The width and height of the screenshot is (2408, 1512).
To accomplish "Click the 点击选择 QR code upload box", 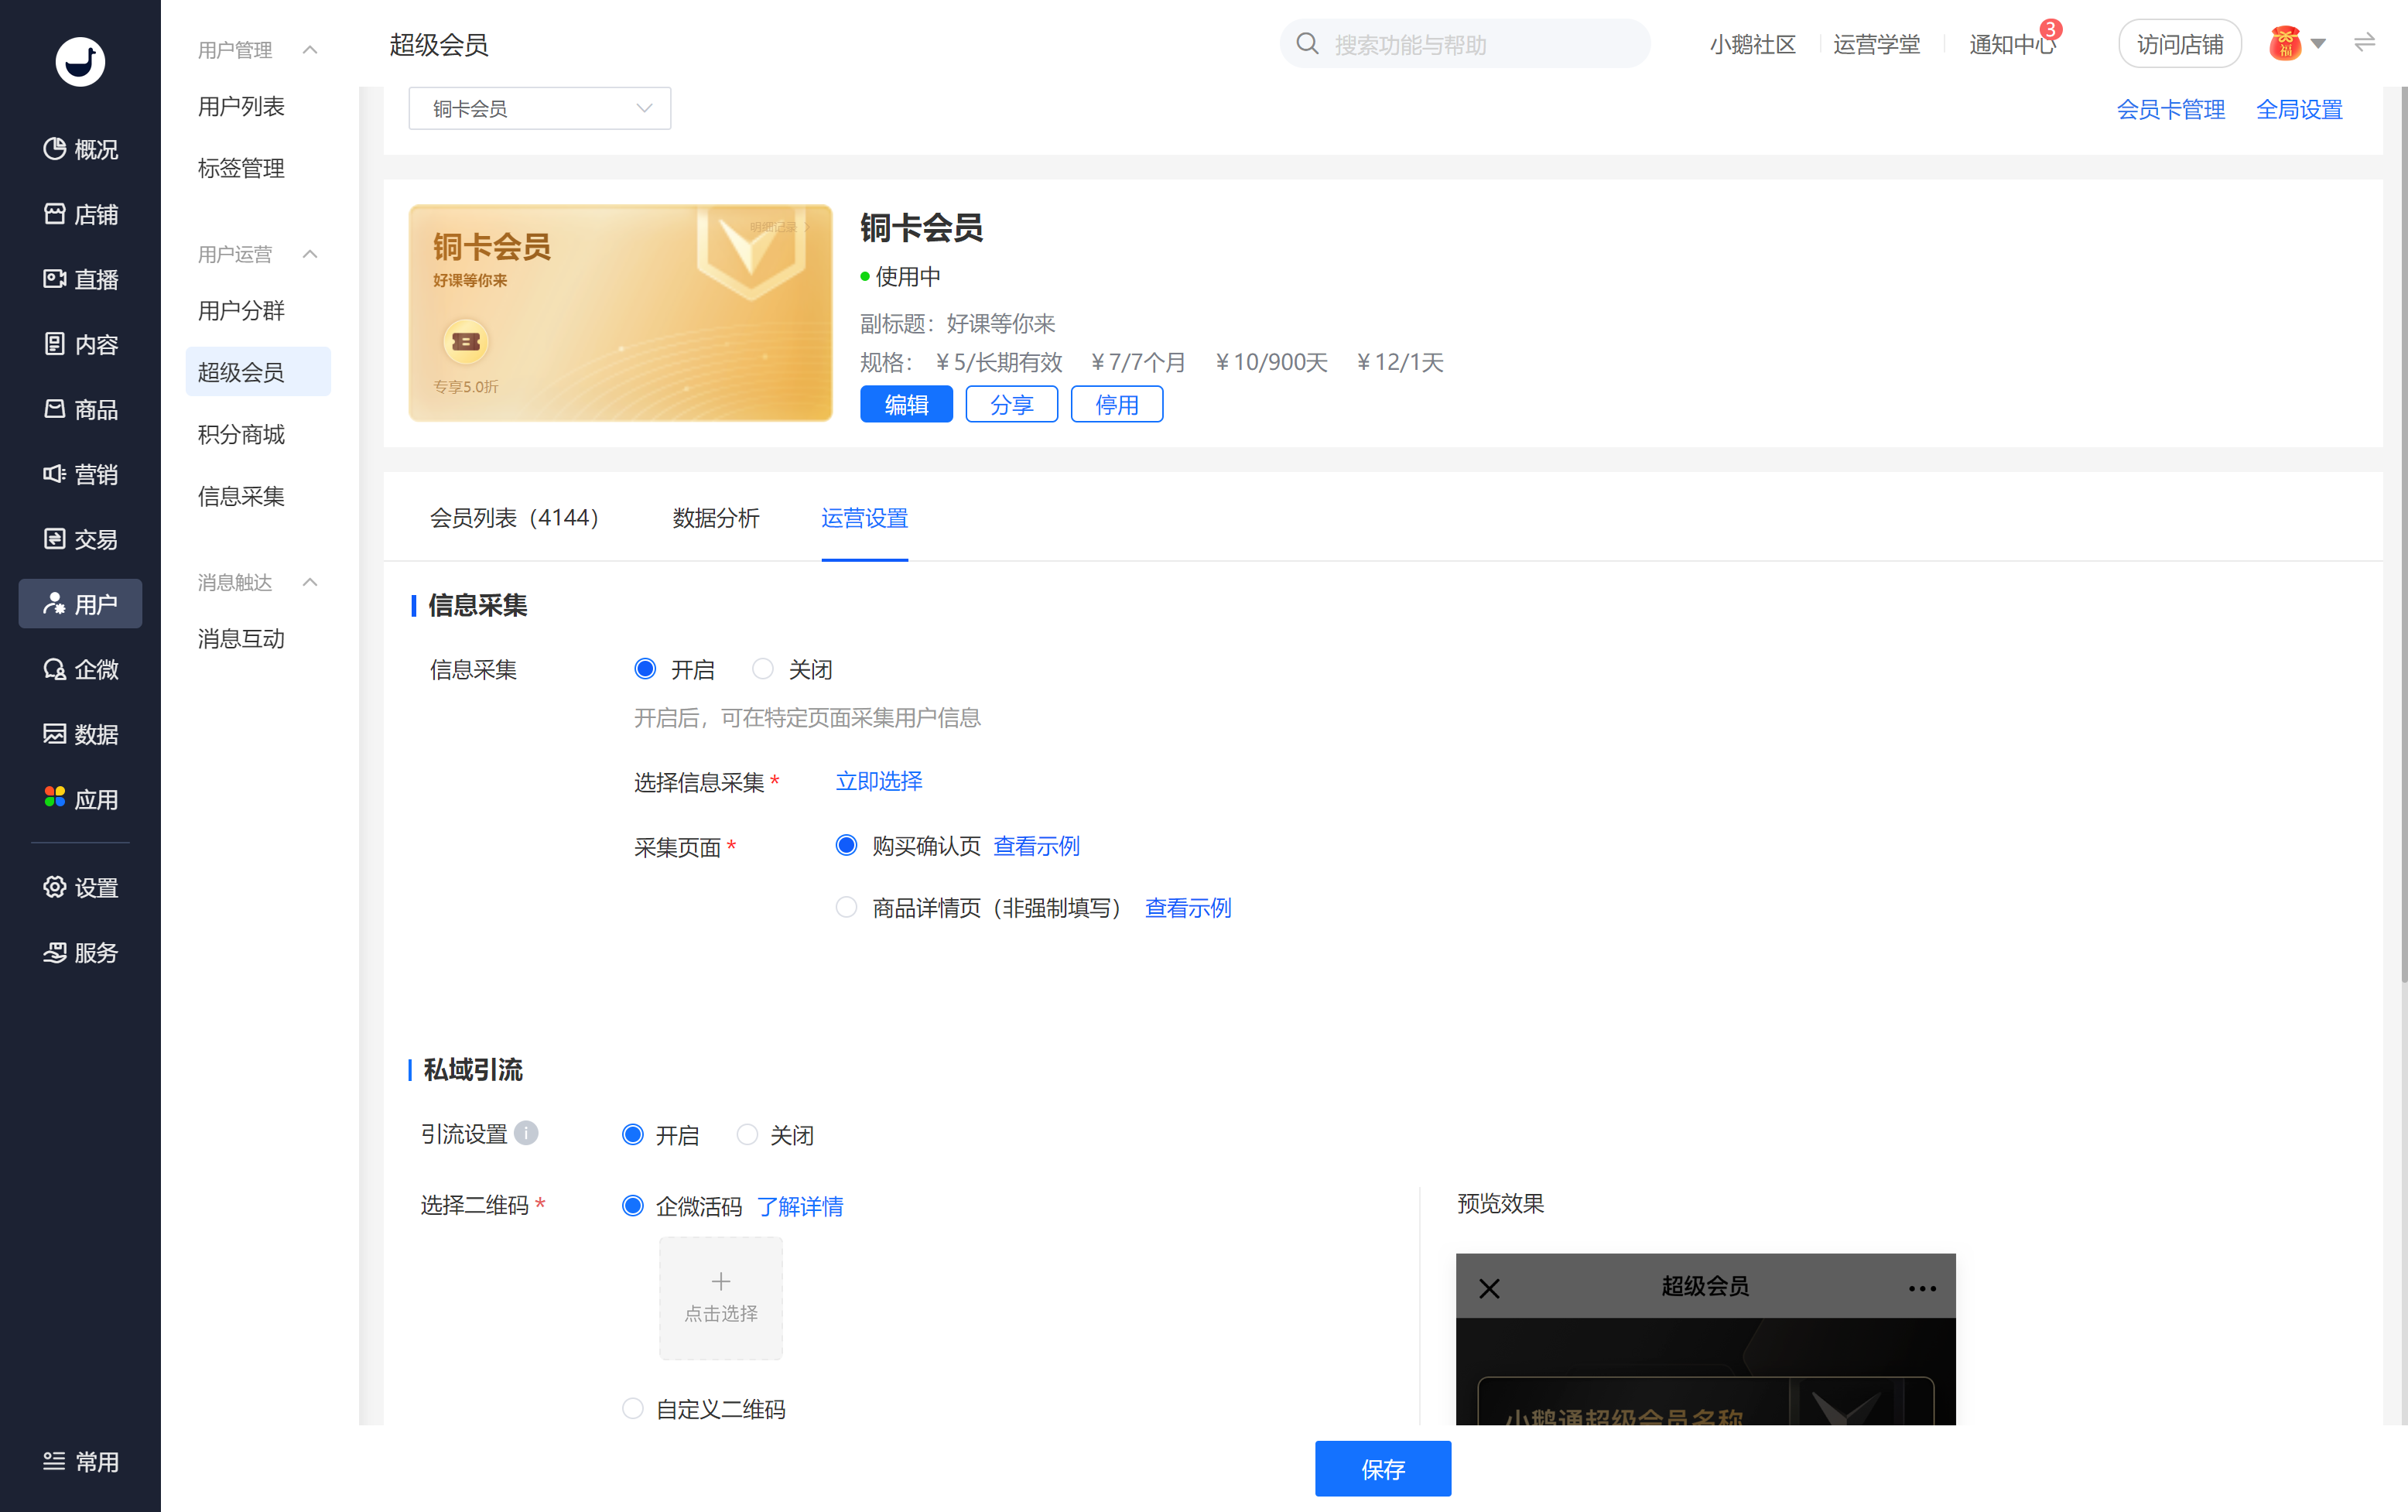I will point(720,1297).
